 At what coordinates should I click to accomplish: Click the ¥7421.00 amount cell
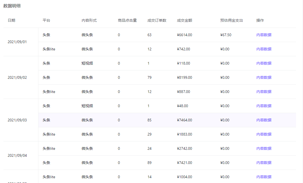coord(184,163)
